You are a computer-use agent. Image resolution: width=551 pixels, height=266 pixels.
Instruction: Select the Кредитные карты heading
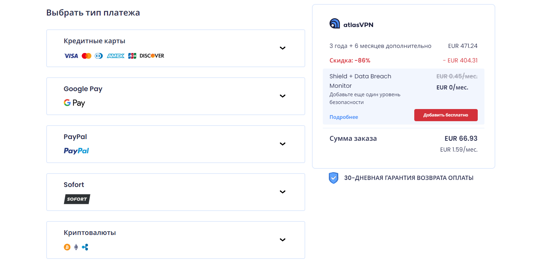pyautogui.click(x=95, y=41)
